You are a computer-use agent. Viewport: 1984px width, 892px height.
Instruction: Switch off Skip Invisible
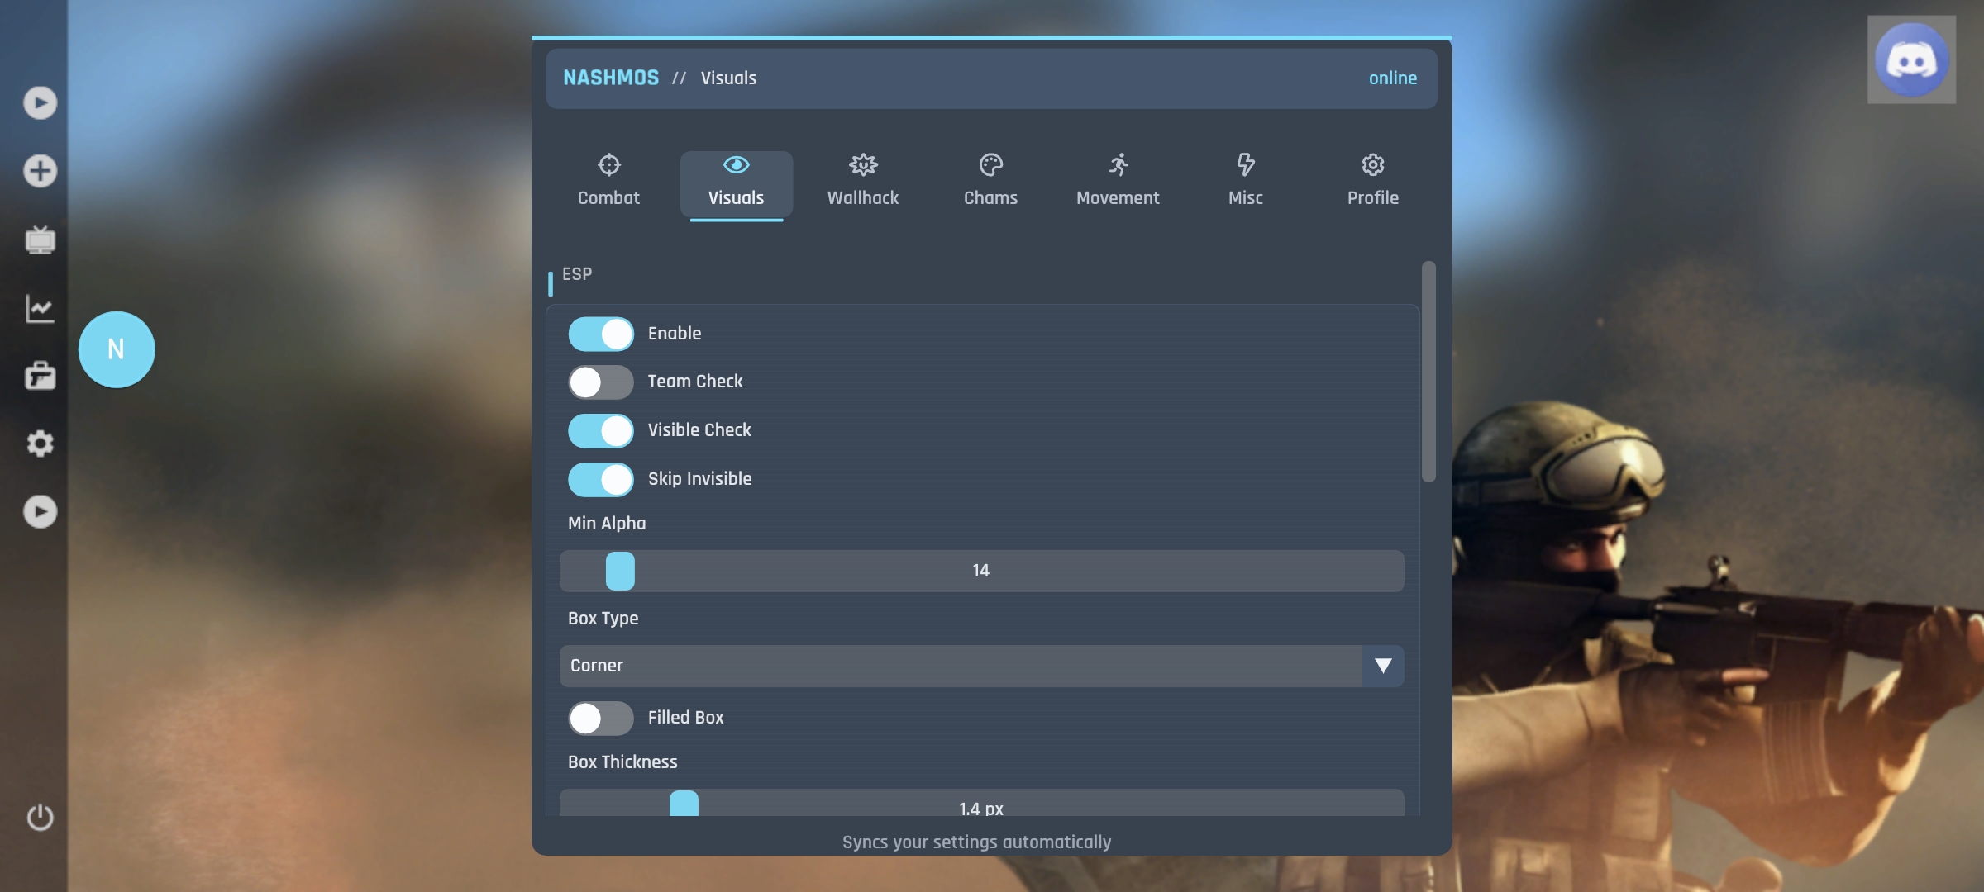coord(601,479)
